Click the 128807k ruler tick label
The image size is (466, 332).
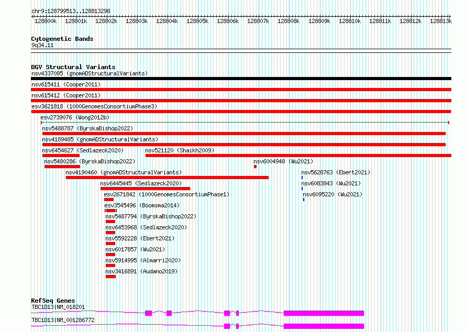(x=258, y=21)
